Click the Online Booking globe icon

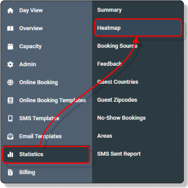(x=10, y=82)
